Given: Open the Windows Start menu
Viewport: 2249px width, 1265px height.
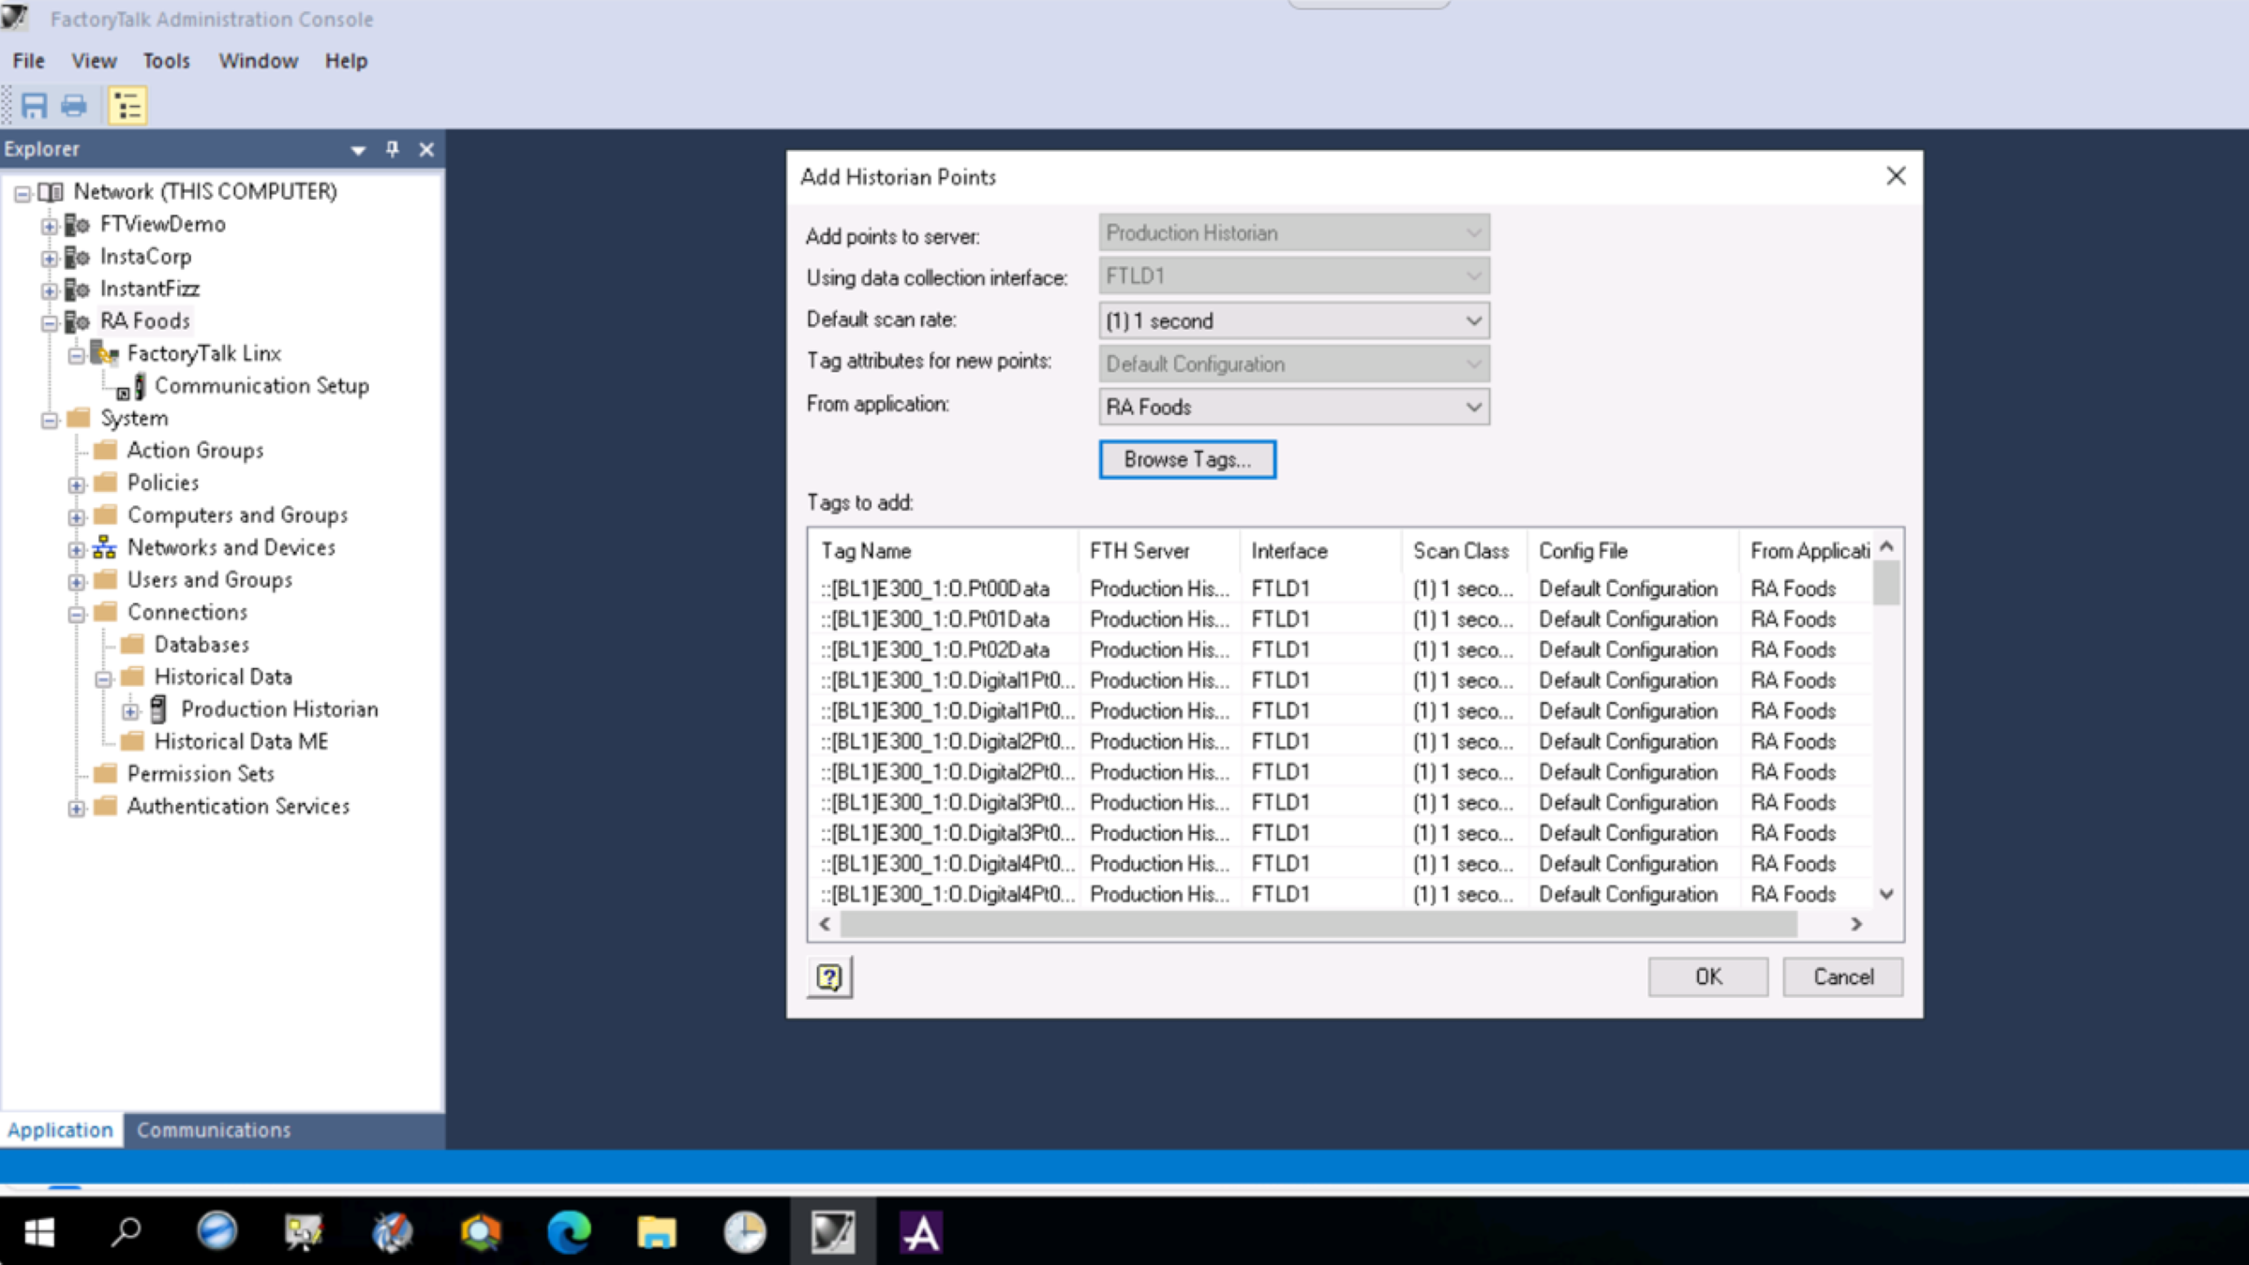Looking at the screenshot, I should click(38, 1232).
